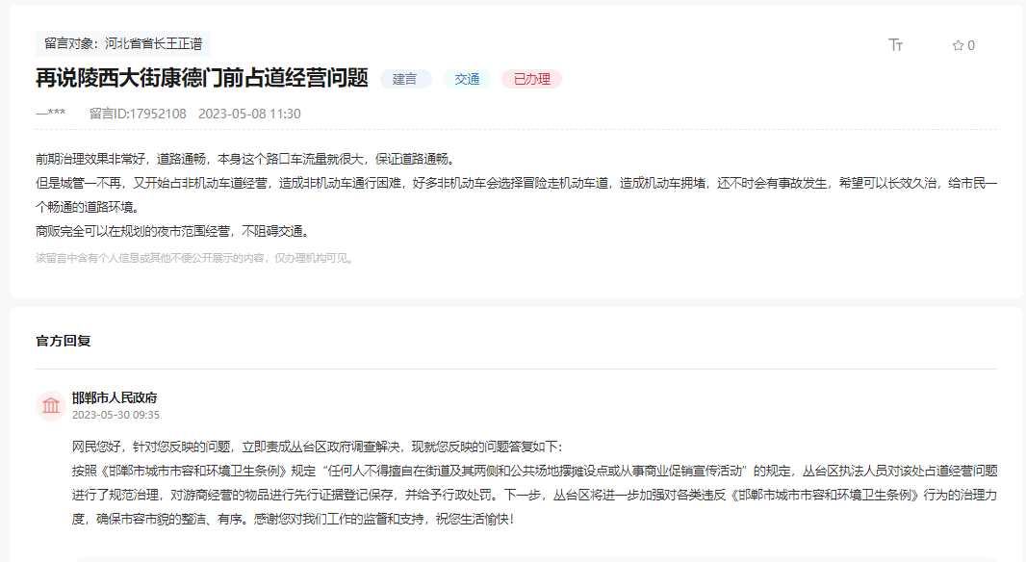Click the reply closing line 度，确保市容市貌的整洁
1026x562 pixels.
(x=294, y=520)
